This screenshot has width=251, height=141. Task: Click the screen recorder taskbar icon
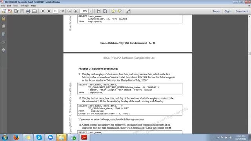(73, 137)
